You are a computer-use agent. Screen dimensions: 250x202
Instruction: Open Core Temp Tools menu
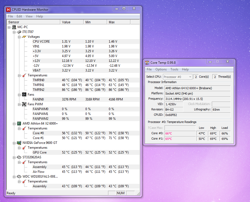click(174, 69)
